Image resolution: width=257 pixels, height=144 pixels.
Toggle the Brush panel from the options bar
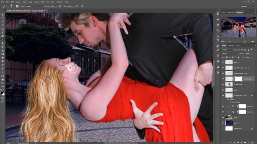17,6
